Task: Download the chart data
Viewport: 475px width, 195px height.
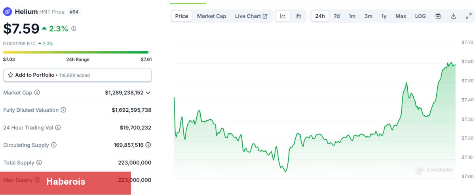Action: tap(453, 16)
